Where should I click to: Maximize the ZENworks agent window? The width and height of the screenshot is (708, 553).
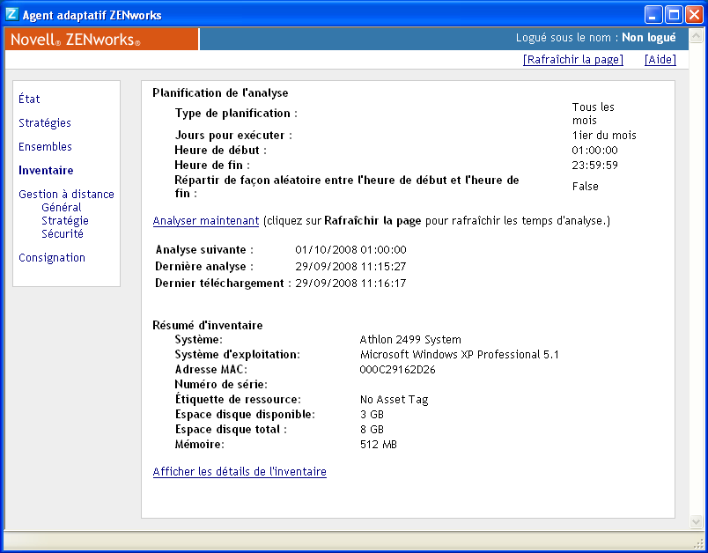point(674,15)
